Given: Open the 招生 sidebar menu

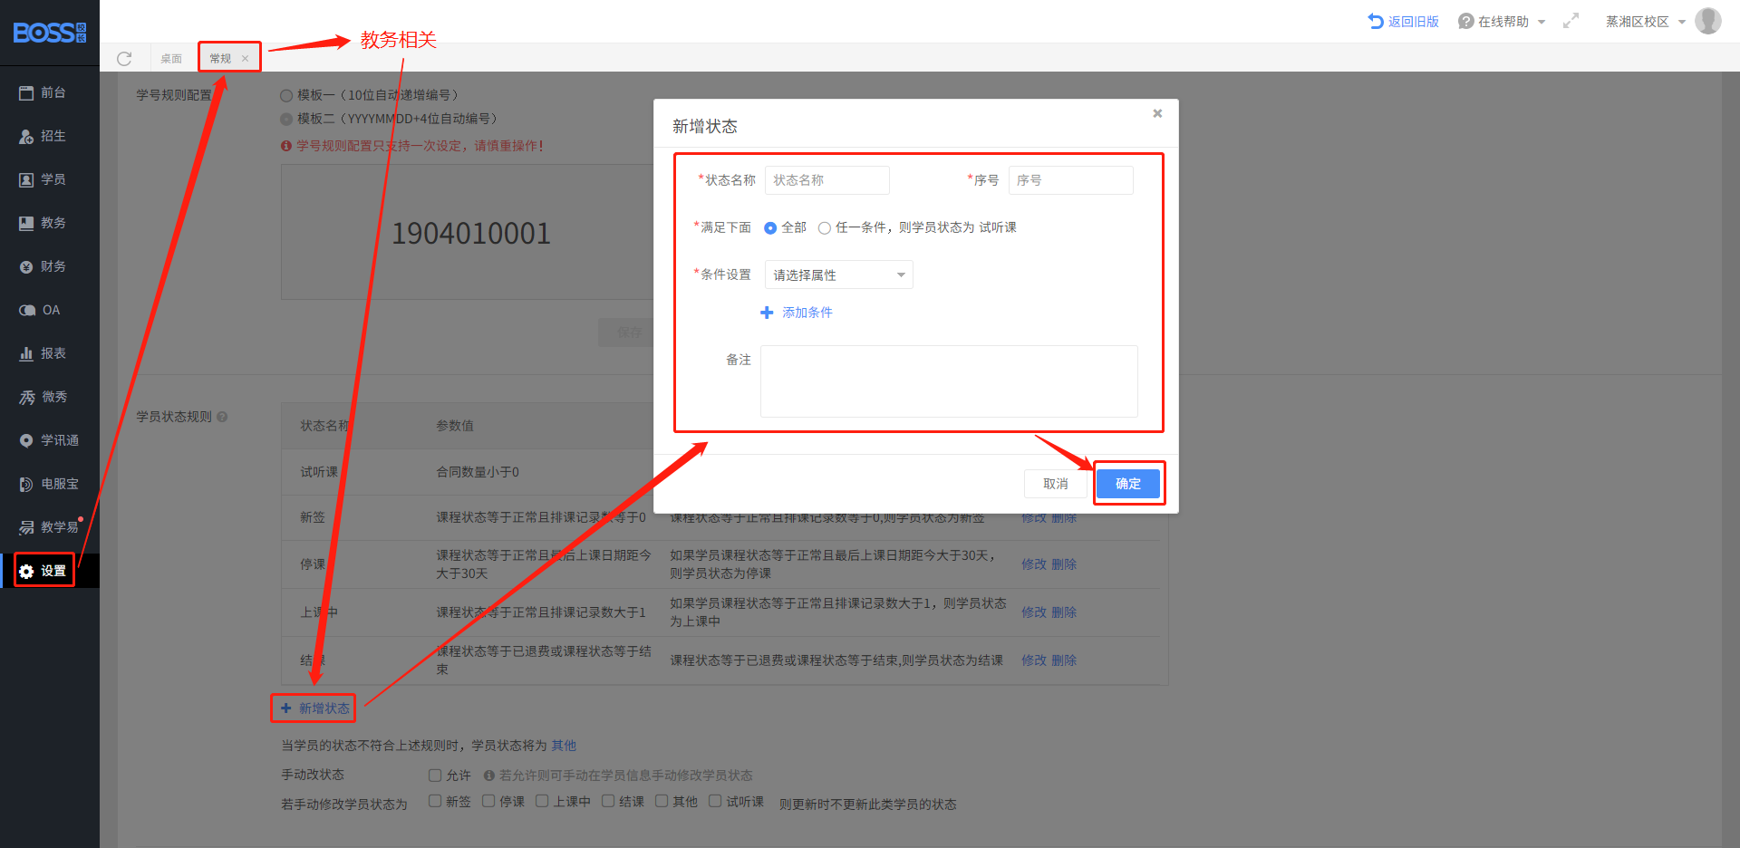Looking at the screenshot, I should 43,136.
